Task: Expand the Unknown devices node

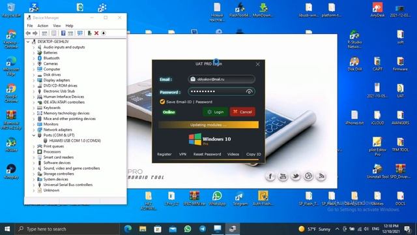Action: pyautogui.click(x=34, y=191)
